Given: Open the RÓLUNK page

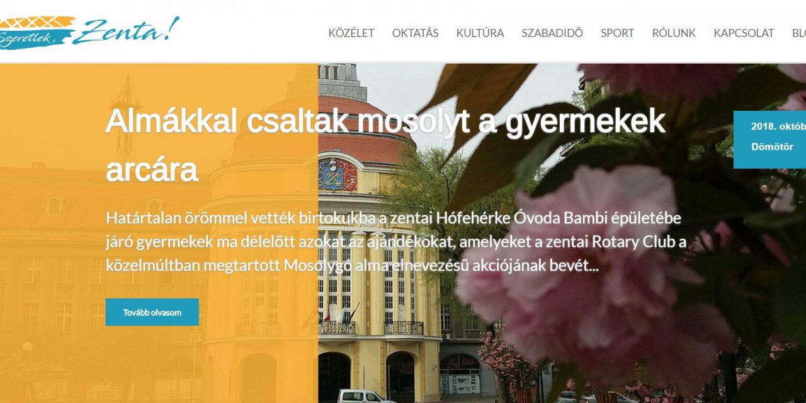Looking at the screenshot, I should pyautogui.click(x=674, y=33).
